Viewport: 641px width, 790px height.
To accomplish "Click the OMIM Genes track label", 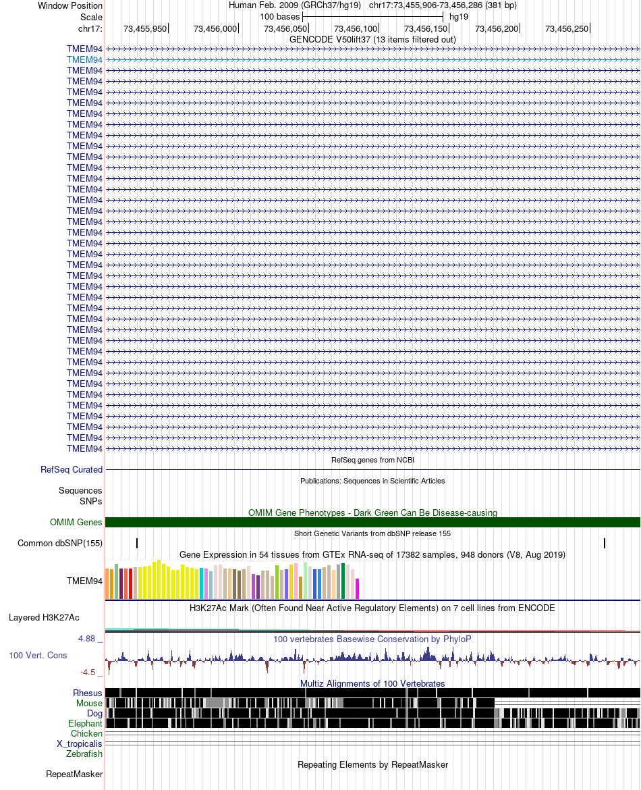I will tap(76, 523).
